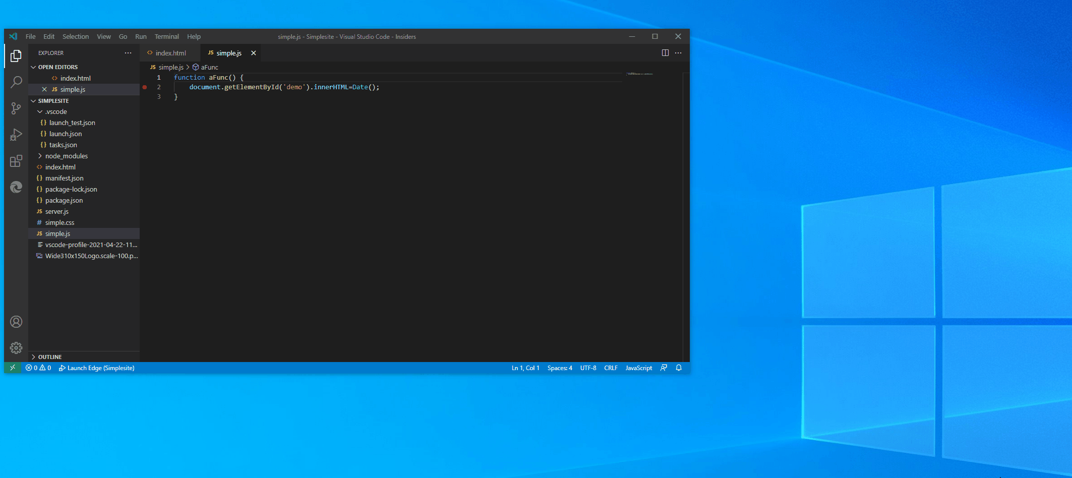The height and width of the screenshot is (478, 1072).
Task: Open the Accounts icon in activity bar
Action: tap(16, 322)
